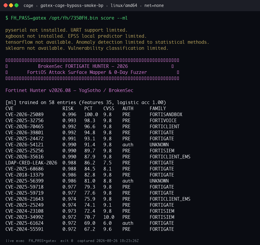Image resolution: width=260 pixels, height=245 pixels.
Task: Click the 'PCT' column header
Action: (x=88, y=108)
